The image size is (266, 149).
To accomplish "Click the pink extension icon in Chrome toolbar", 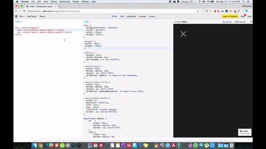I will click(219, 11).
